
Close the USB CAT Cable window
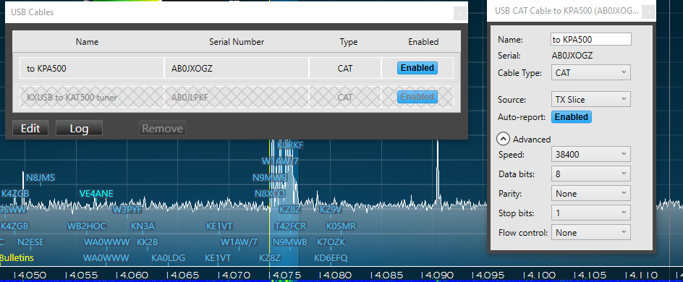click(648, 12)
